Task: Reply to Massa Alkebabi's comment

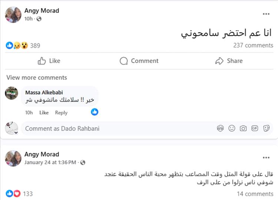Action: (x=61, y=113)
